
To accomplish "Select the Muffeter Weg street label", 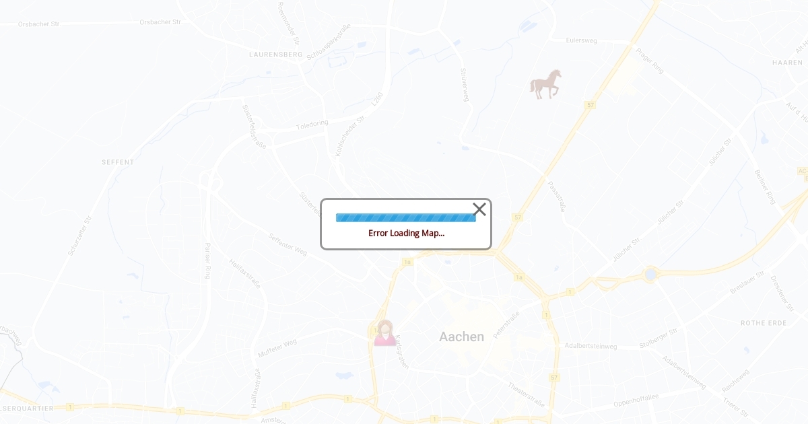I will point(277,348).
